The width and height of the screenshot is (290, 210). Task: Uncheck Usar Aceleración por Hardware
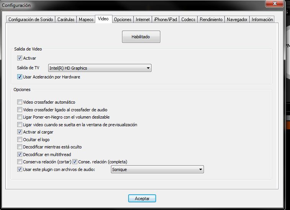tap(20, 77)
